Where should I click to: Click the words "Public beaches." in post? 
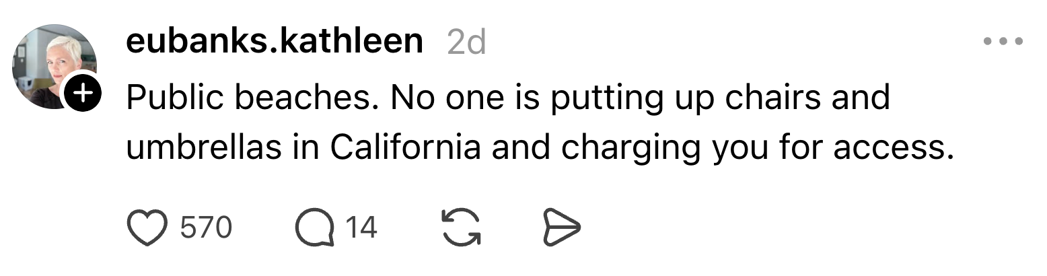253,98
